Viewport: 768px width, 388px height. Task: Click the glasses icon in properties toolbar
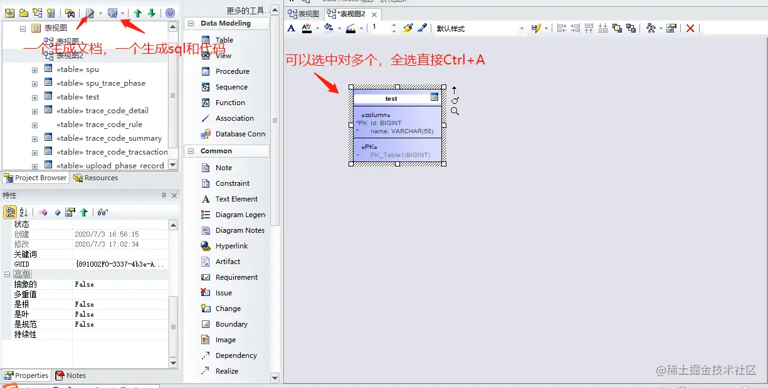(x=103, y=212)
